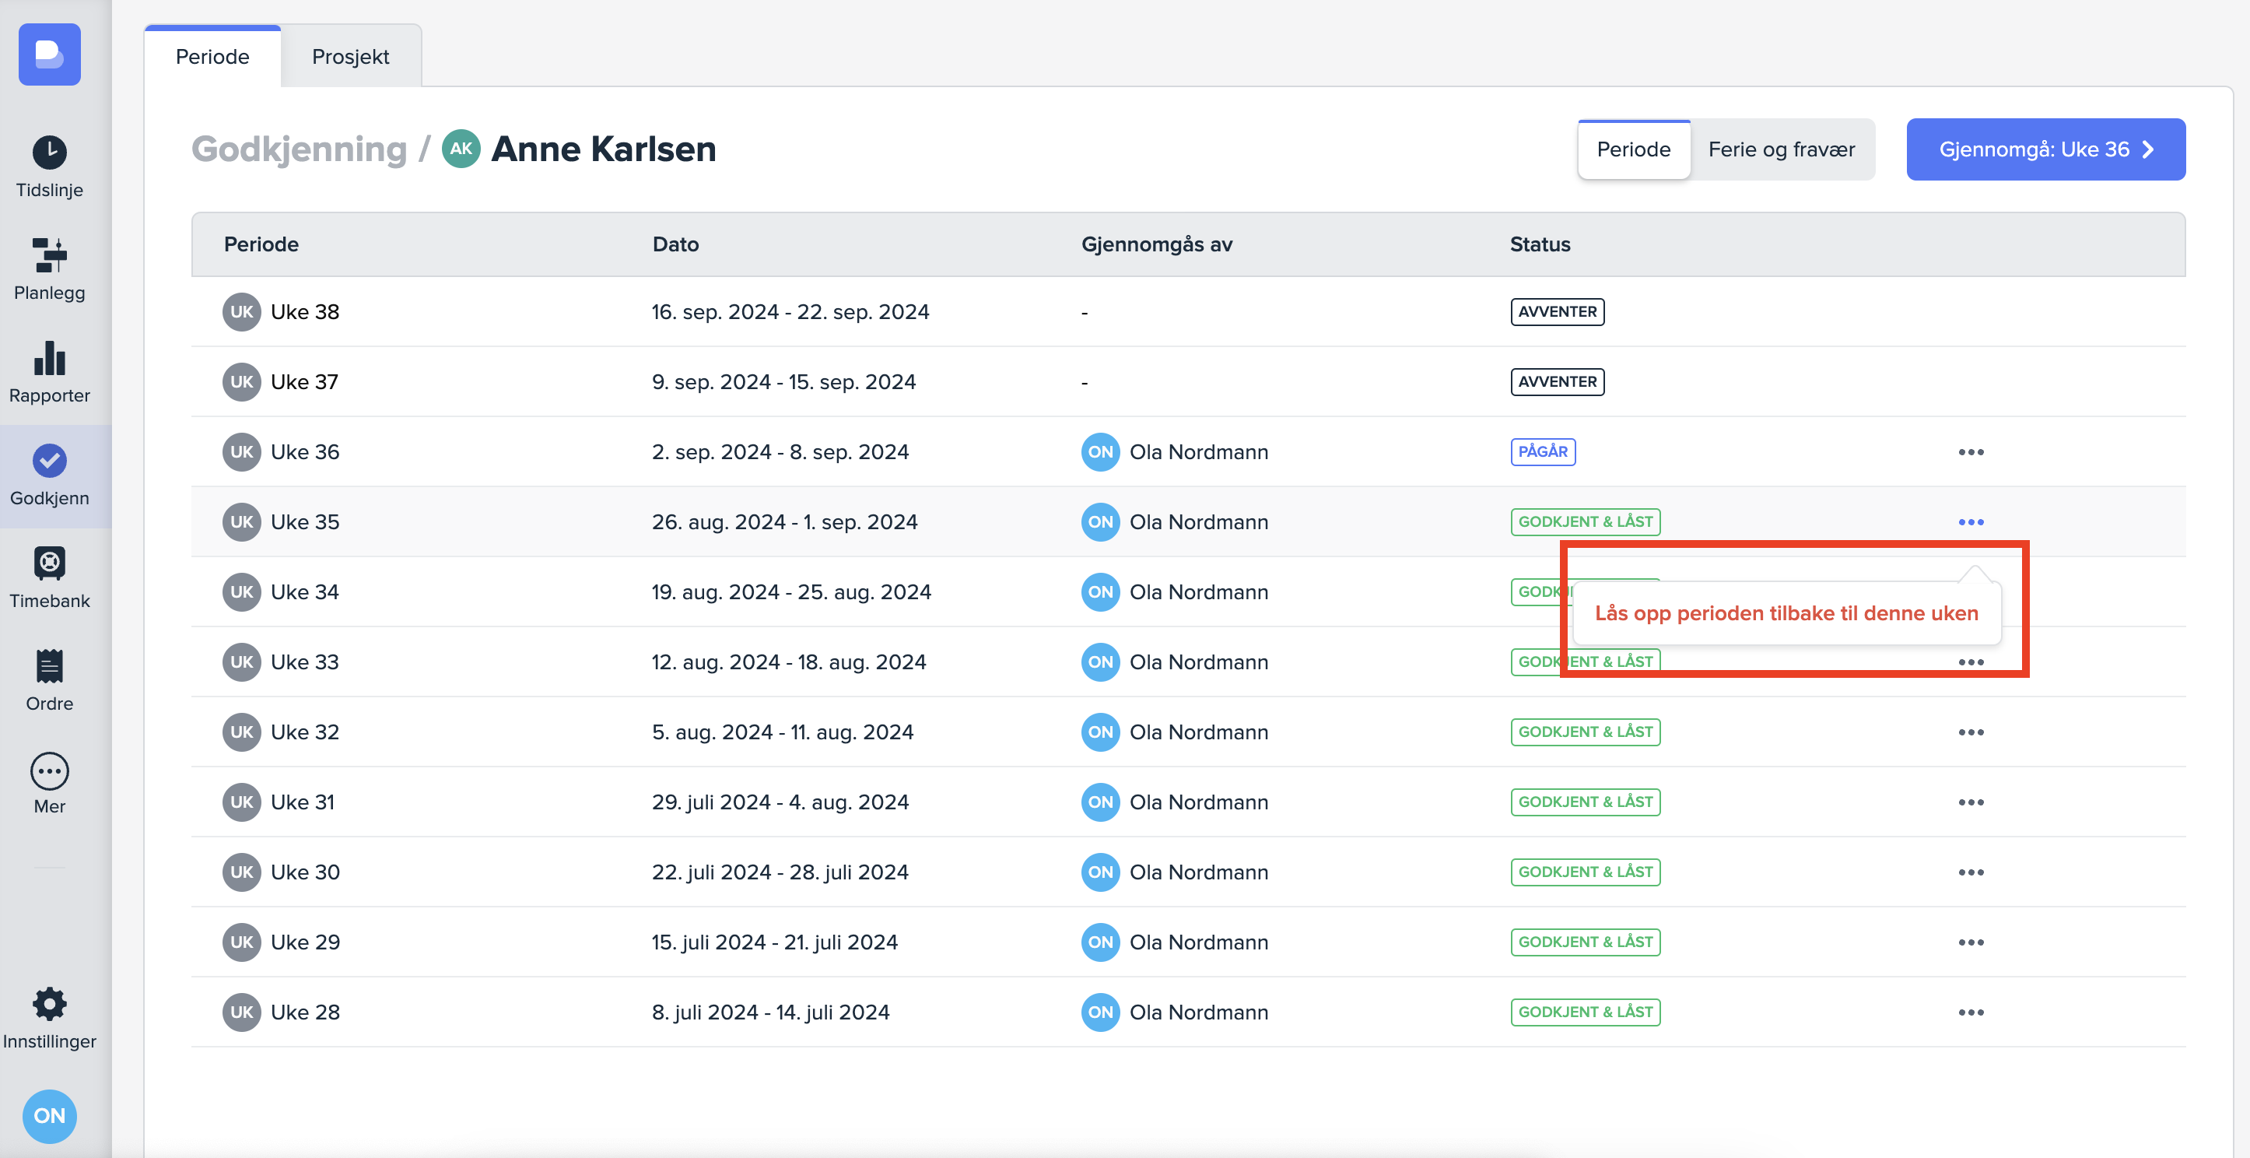2250x1158 pixels.
Task: Expand options menu for Uke 28
Action: pos(1970,1012)
